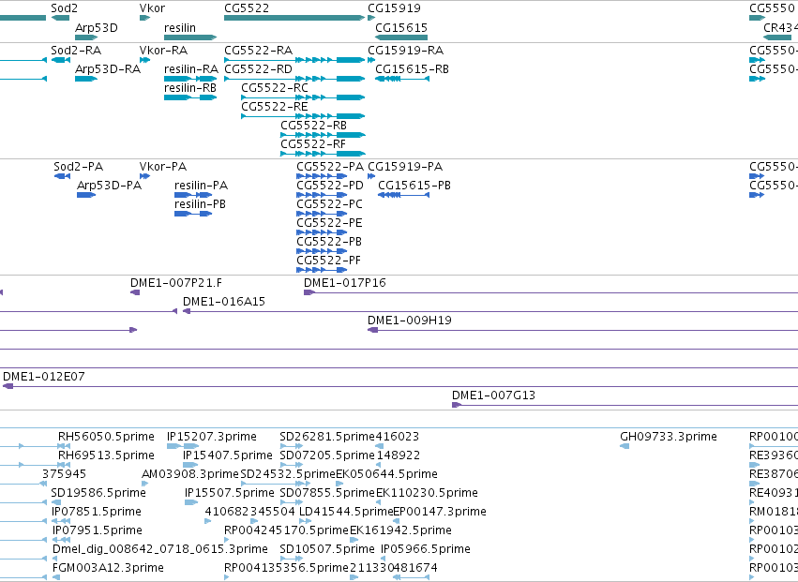Click the resilin-RB transcript label
The height and width of the screenshot is (582, 798).
point(190,88)
